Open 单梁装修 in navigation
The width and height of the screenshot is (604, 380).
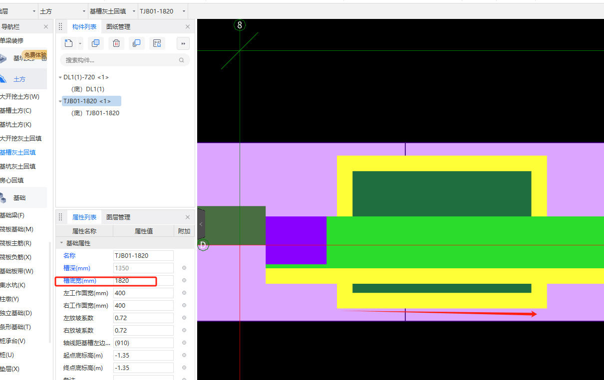(11, 40)
